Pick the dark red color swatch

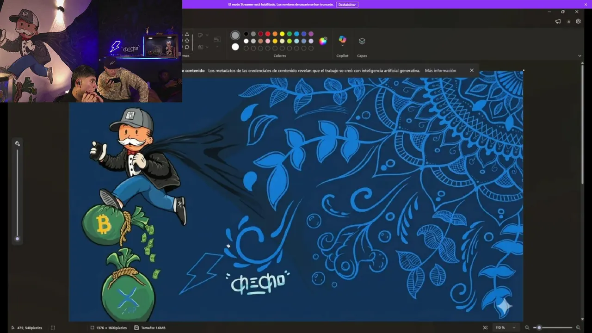pos(260,34)
